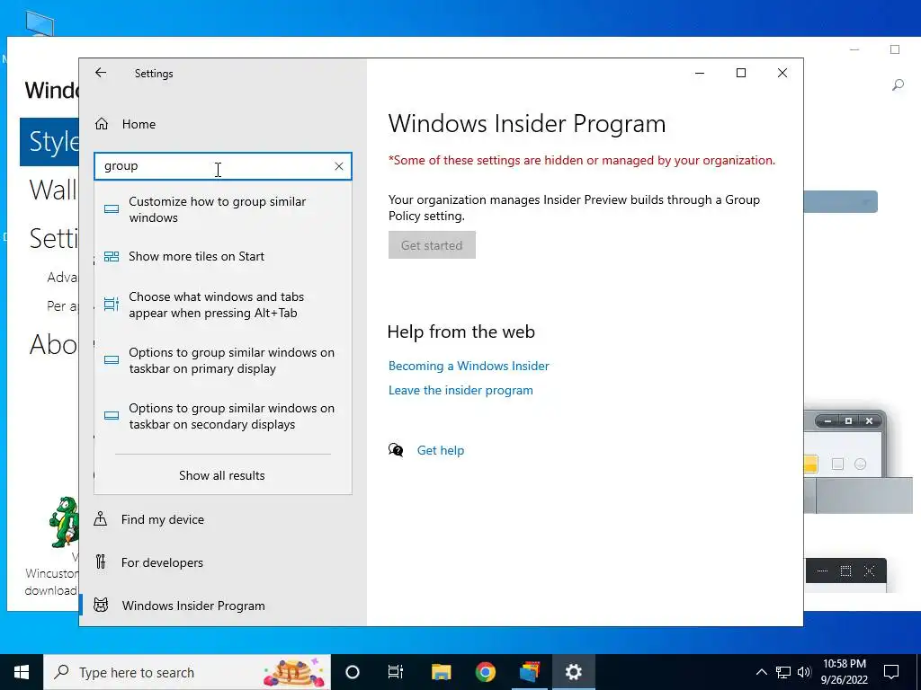Open Task View on taskbar
This screenshot has height=690, width=921.
[x=396, y=672]
